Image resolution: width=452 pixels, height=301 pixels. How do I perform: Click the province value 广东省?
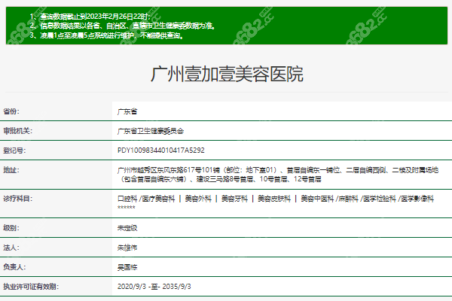tap(127, 111)
